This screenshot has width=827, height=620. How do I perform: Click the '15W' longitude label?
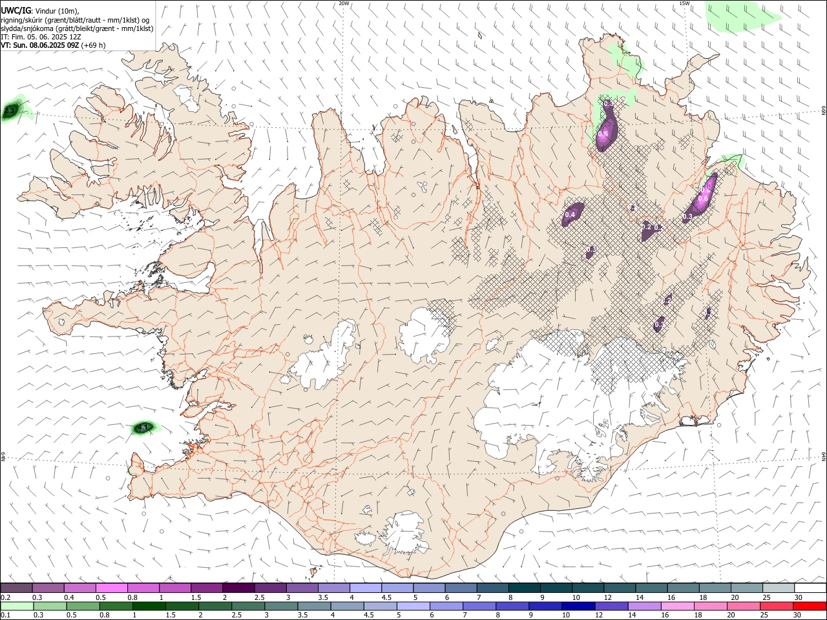pyautogui.click(x=685, y=3)
